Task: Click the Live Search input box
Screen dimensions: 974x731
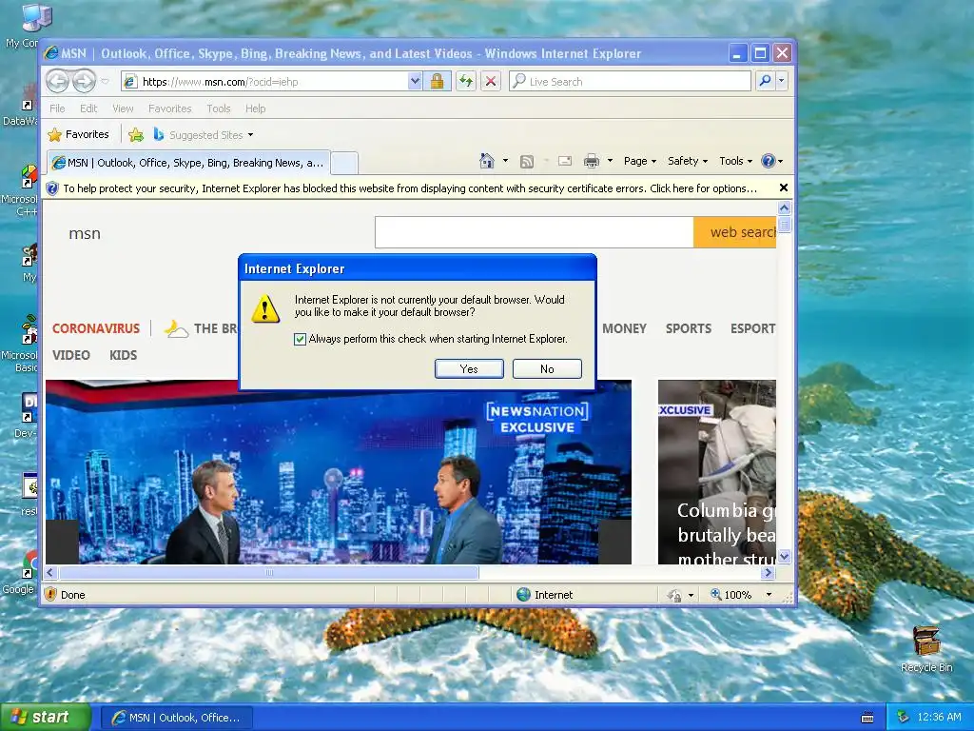Action: (x=630, y=82)
